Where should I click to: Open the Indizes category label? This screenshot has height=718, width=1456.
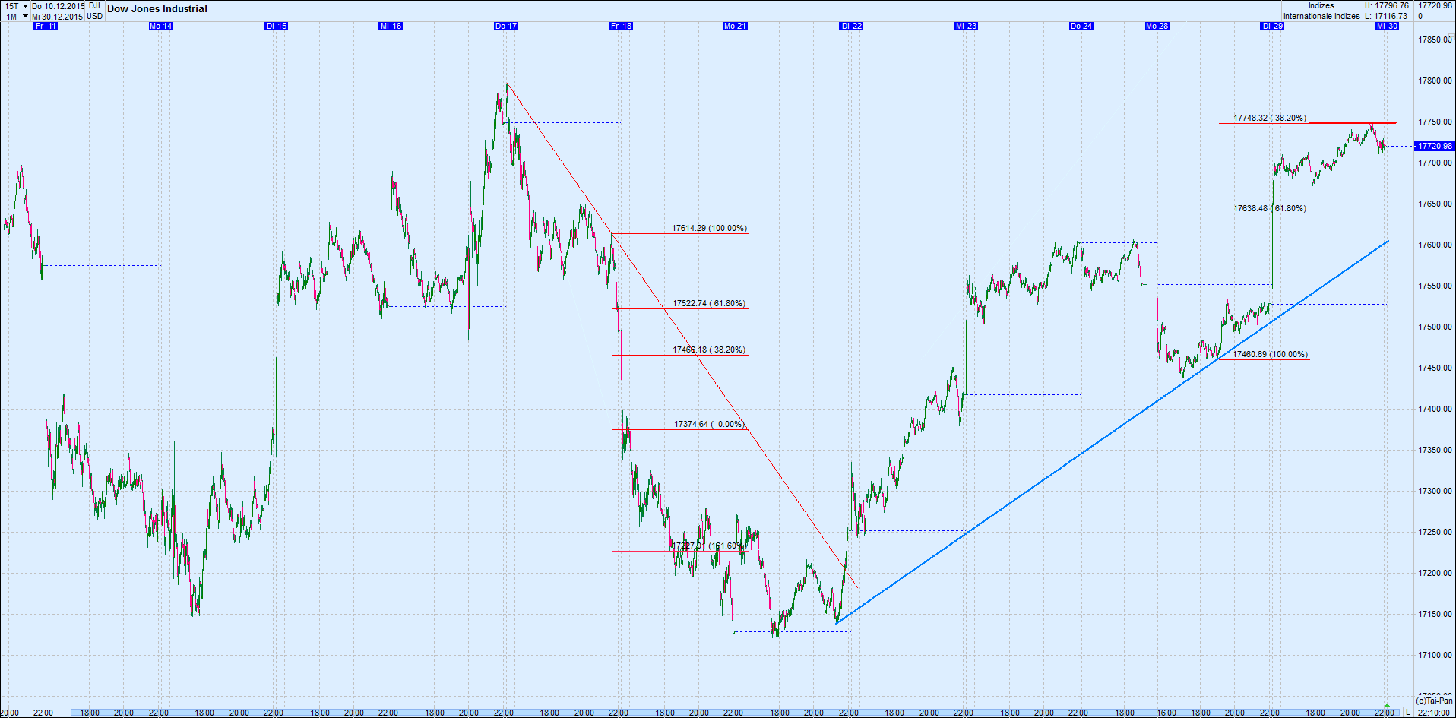click(x=1321, y=5)
